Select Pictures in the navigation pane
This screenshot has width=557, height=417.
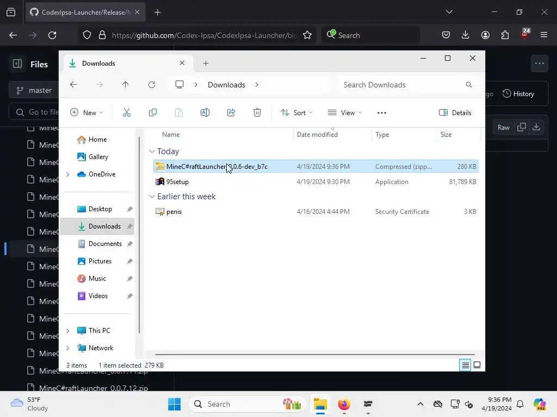(97, 261)
